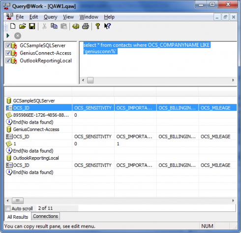This screenshot has width=241, height=233.
Task: Click the highlighted OCS_SENSITIVITY column header
Action: [x=93, y=108]
